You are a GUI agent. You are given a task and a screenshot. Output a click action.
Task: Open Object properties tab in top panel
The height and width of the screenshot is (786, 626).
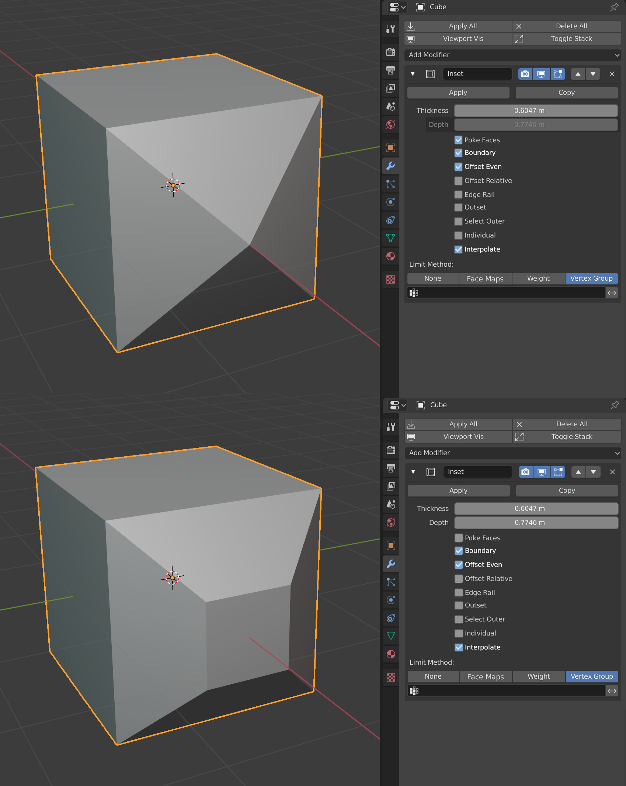coord(390,148)
